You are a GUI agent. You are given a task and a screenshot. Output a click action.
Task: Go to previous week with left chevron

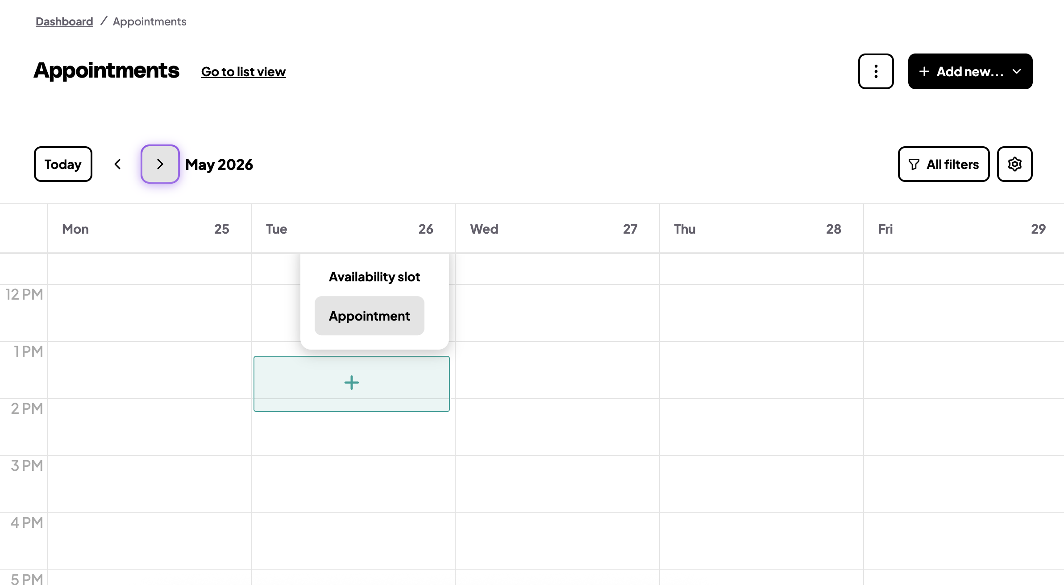(117, 164)
